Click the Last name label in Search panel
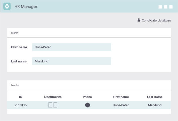Viewport: 178px width, 121px height. coord(19,61)
